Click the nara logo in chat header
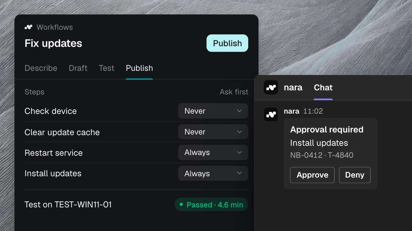This screenshot has width=412, height=231. [x=271, y=88]
